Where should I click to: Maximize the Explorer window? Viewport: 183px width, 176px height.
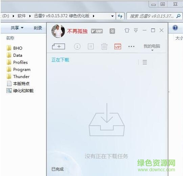[163, 4]
